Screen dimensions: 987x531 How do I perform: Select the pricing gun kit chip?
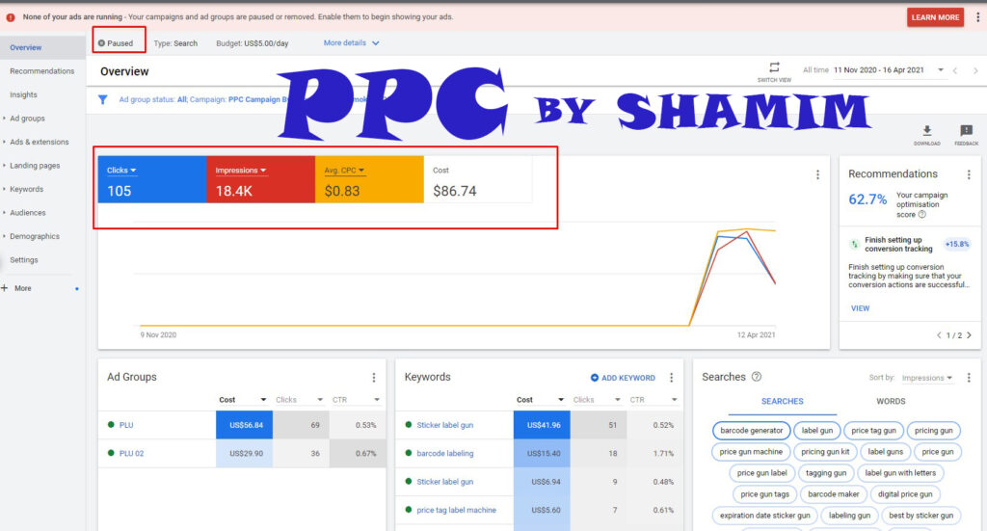[825, 452]
